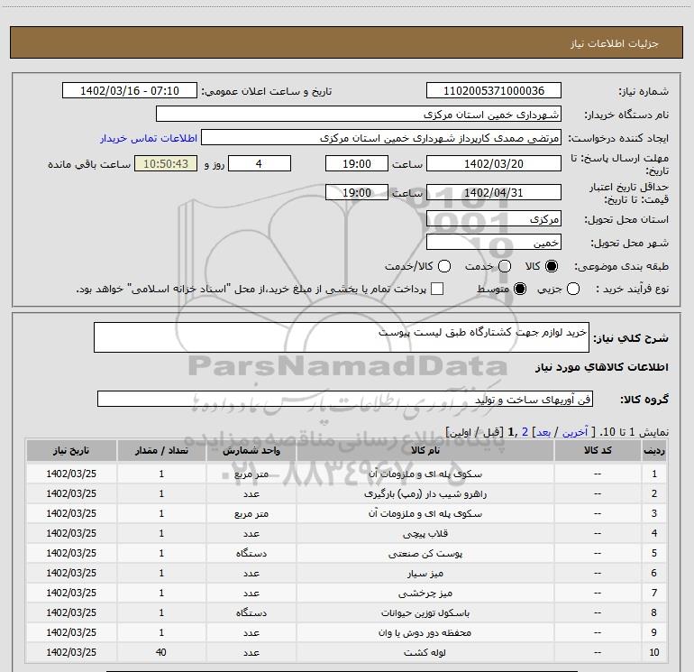Click the دستگاه unit in row 5
Image resolution: width=694 pixels, height=672 pixels.
pyautogui.click(x=251, y=553)
